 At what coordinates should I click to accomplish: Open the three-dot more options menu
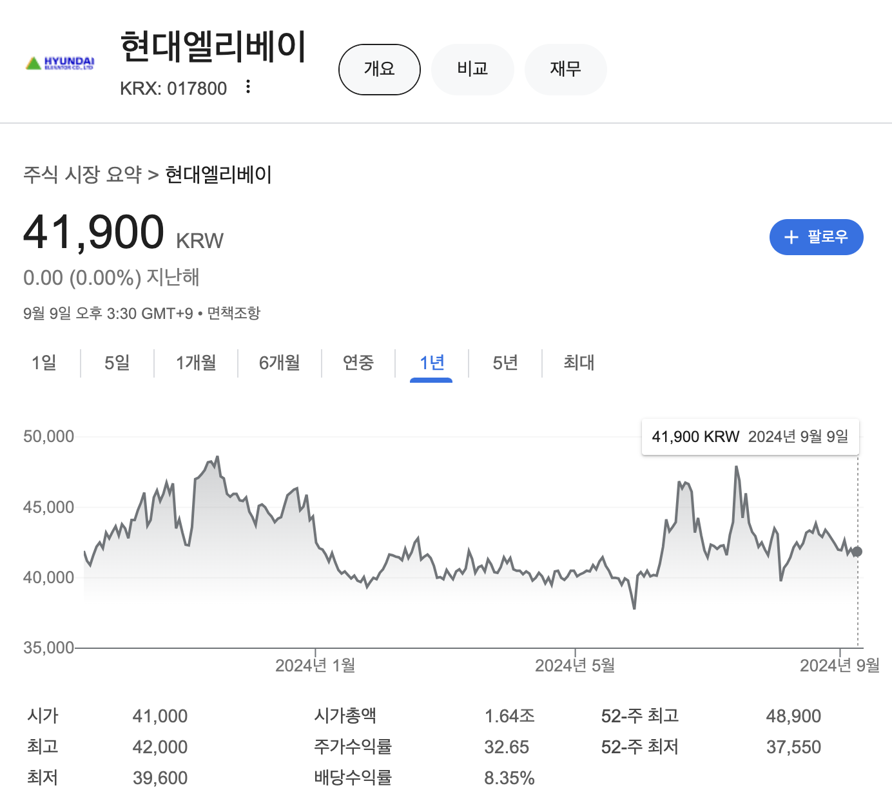(248, 87)
